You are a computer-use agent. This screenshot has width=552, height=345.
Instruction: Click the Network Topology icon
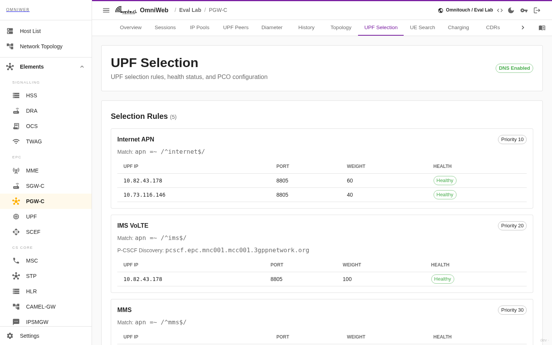[10, 46]
